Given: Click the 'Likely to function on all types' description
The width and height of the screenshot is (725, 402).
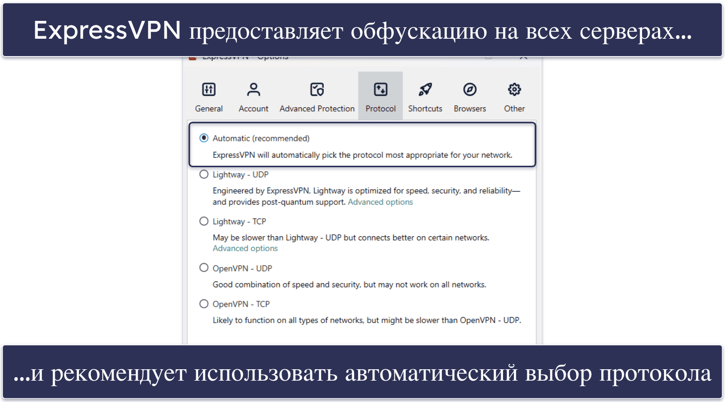Looking at the screenshot, I should 367,321.
